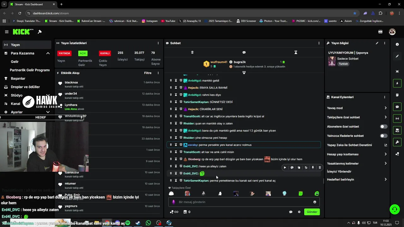404x227 pixels.
Task: Click the hourglass icon in Sohbet header
Action: point(296,52)
